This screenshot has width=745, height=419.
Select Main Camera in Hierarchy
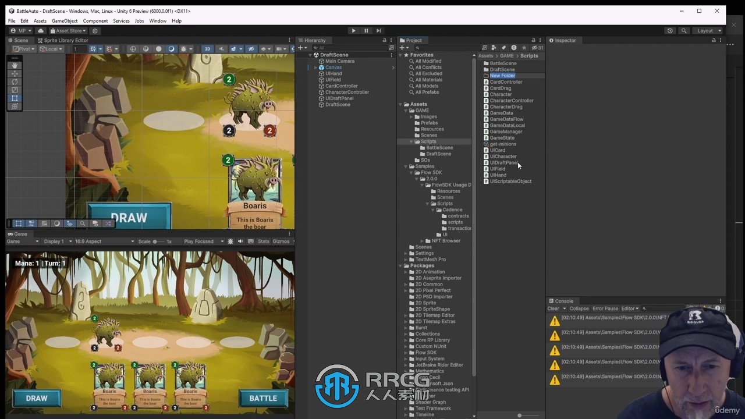coord(339,61)
